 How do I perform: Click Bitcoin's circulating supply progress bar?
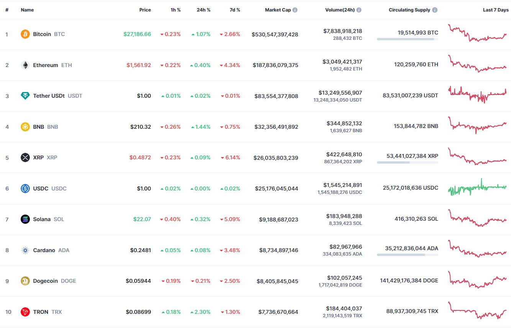coord(407,39)
